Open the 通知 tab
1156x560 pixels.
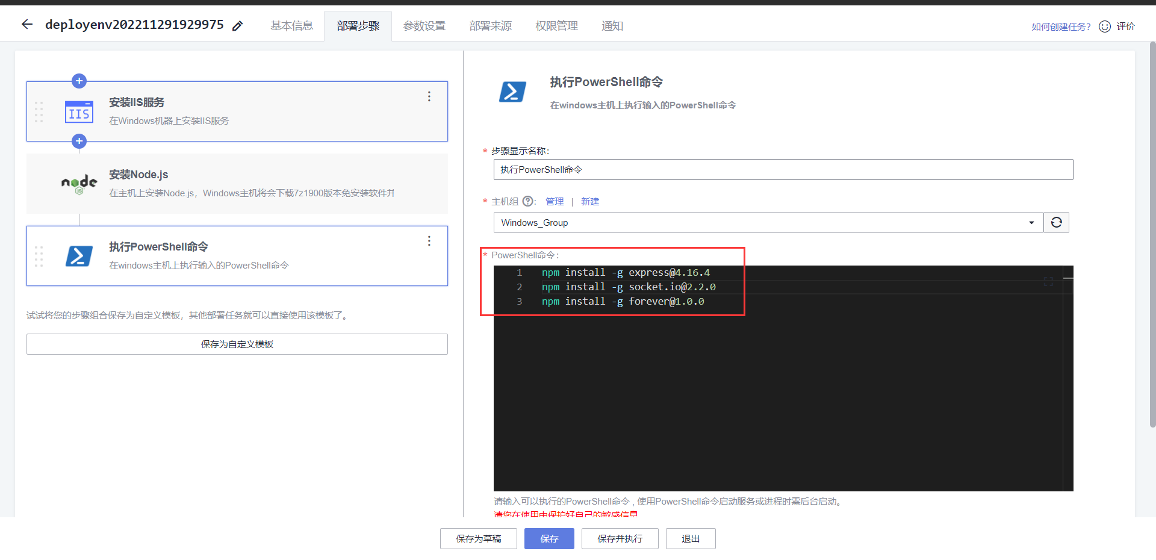612,26
